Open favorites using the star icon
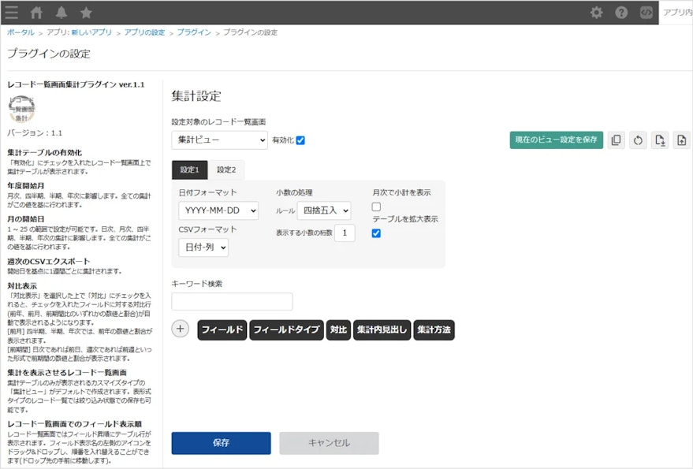 click(x=86, y=12)
